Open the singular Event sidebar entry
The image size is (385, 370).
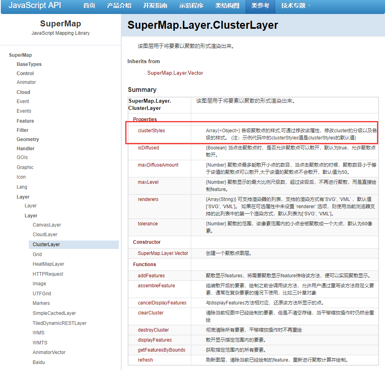[x=23, y=101]
